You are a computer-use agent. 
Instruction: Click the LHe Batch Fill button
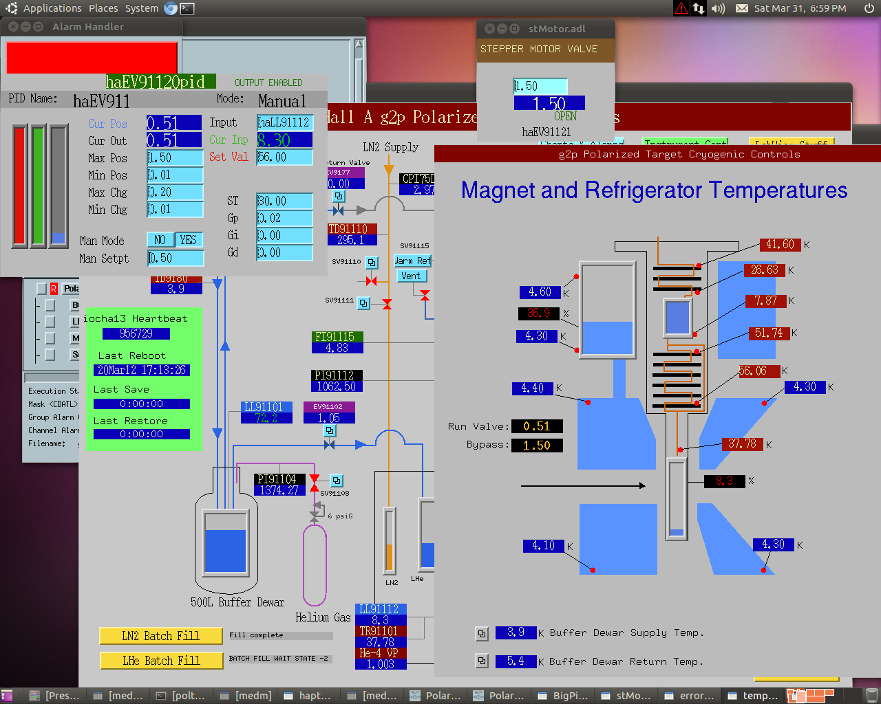(x=161, y=661)
